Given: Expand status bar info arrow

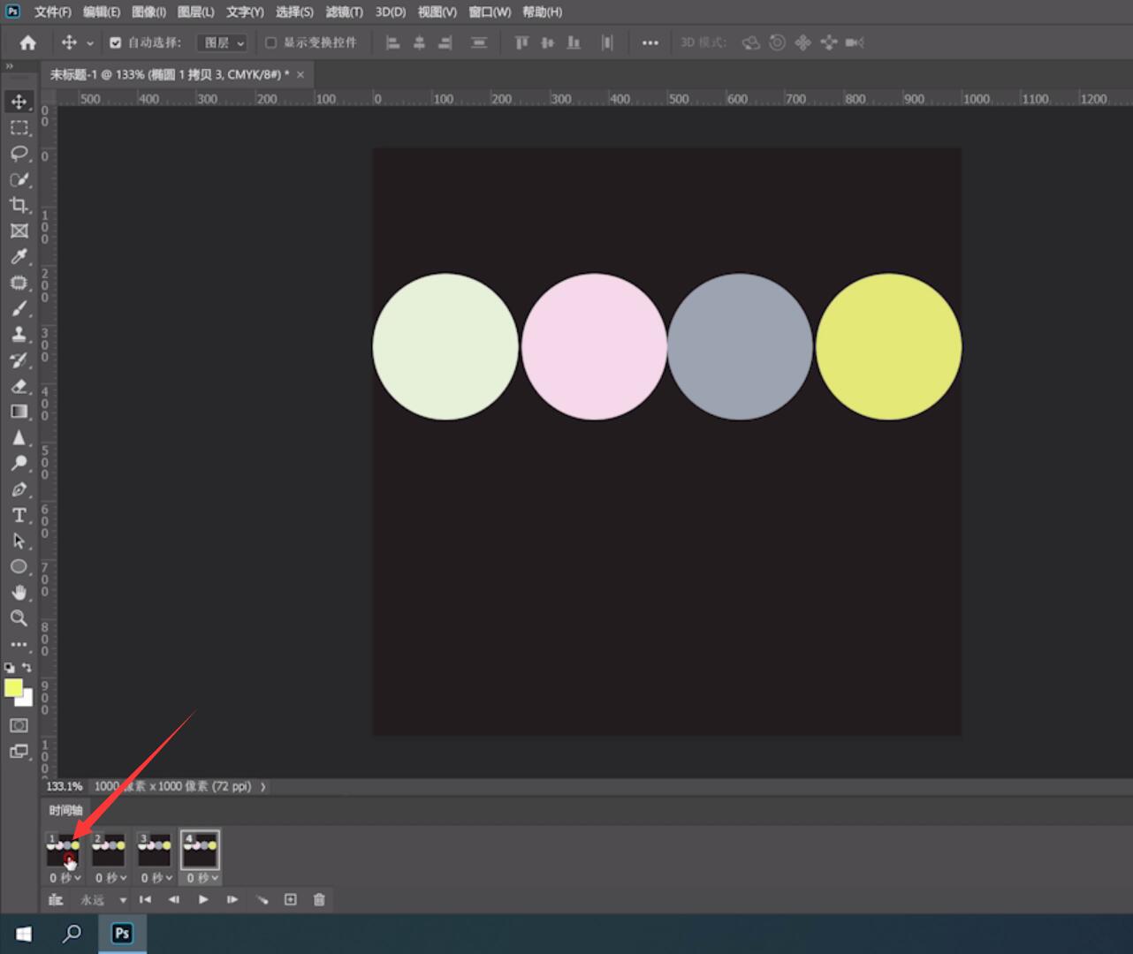Looking at the screenshot, I should [263, 786].
